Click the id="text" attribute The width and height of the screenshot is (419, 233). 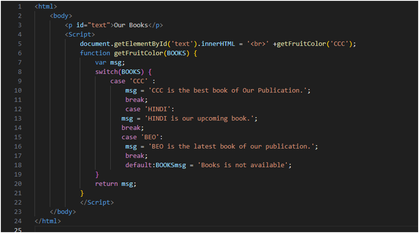pyautogui.click(x=93, y=25)
